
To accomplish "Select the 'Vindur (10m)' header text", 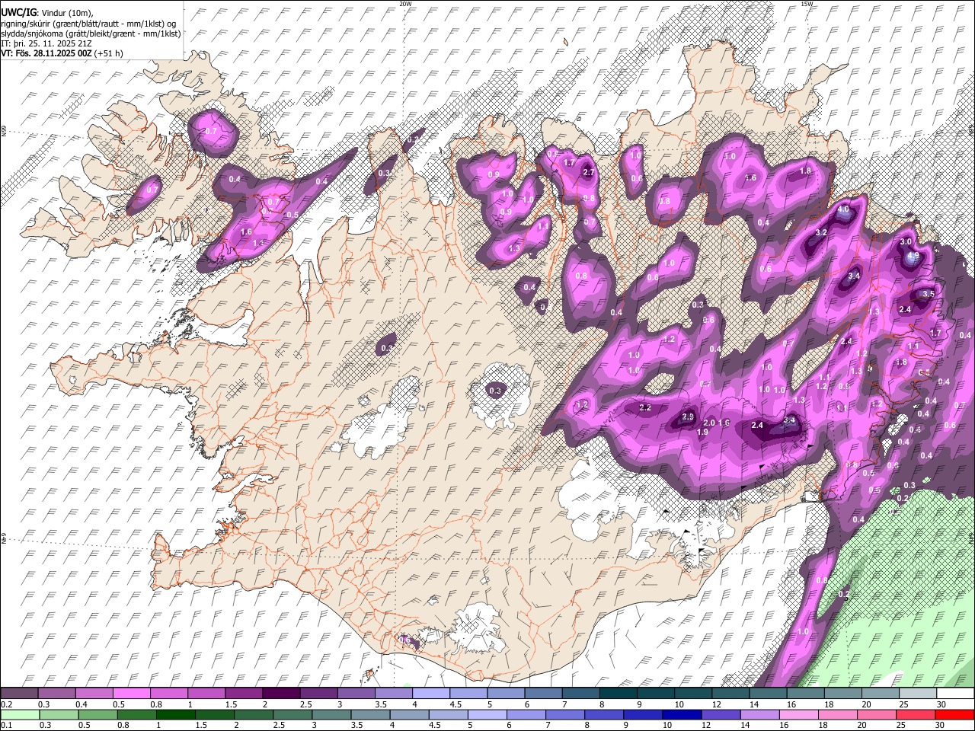I will (x=67, y=13).
